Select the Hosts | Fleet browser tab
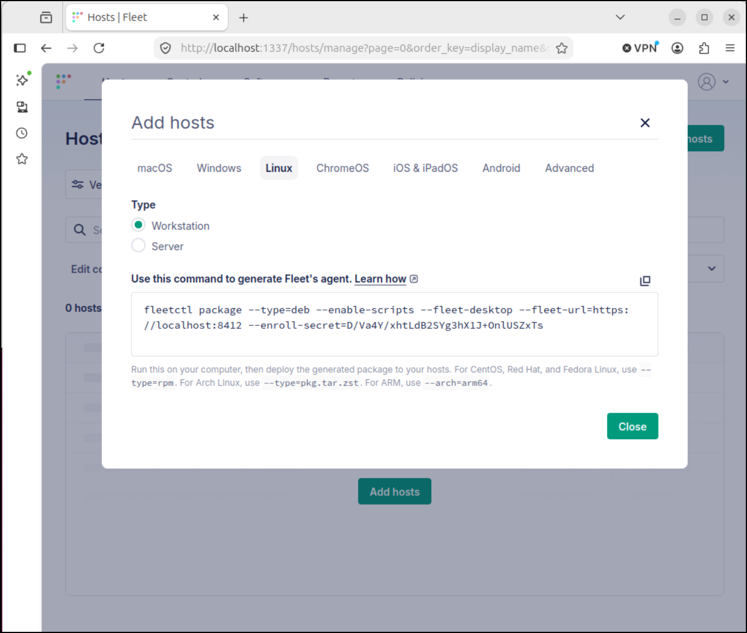Viewport: 747px width, 633px height. pos(146,18)
